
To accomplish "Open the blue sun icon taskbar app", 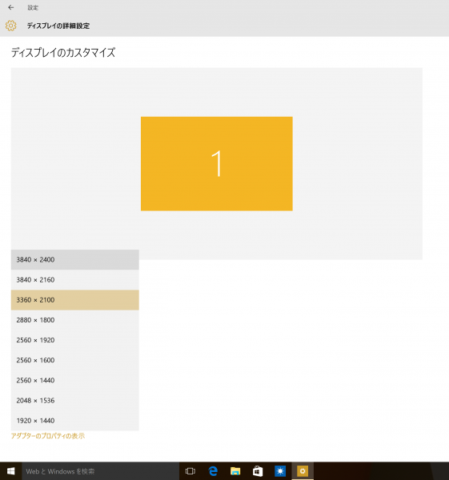I will (280, 471).
